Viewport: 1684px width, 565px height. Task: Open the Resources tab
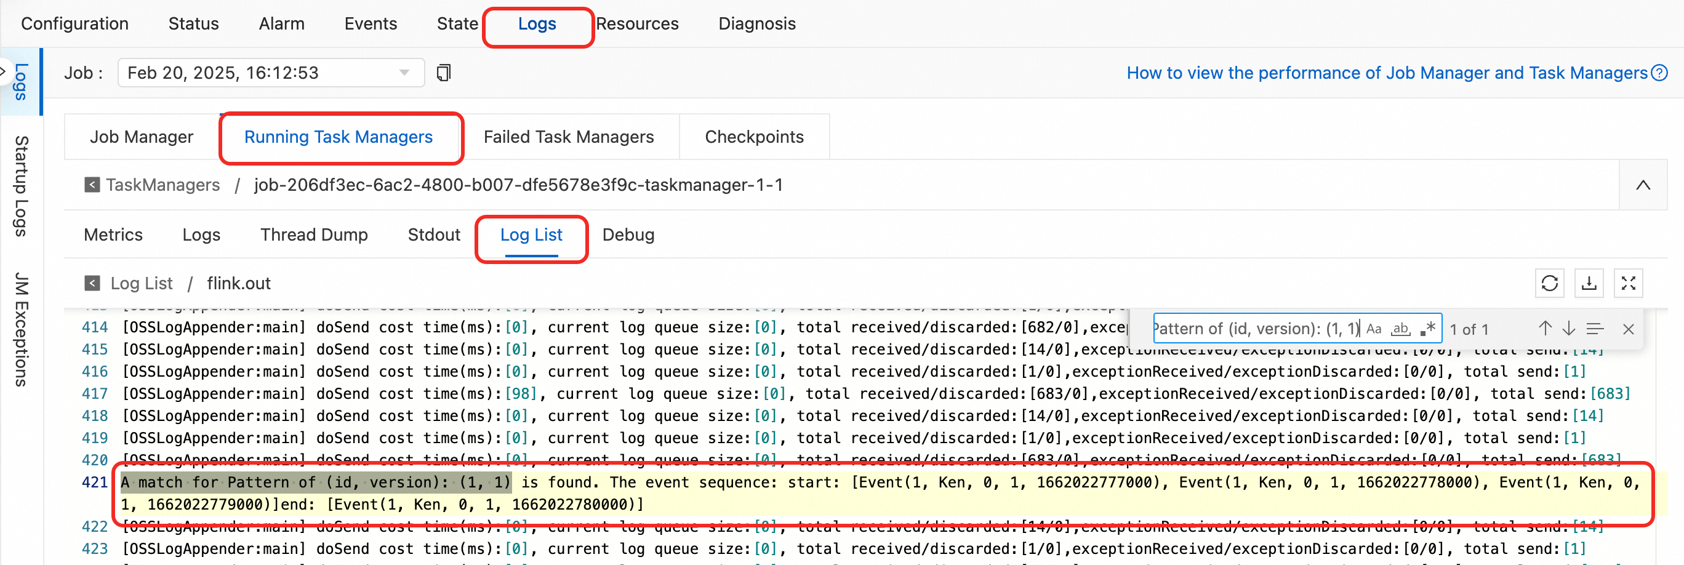click(638, 23)
